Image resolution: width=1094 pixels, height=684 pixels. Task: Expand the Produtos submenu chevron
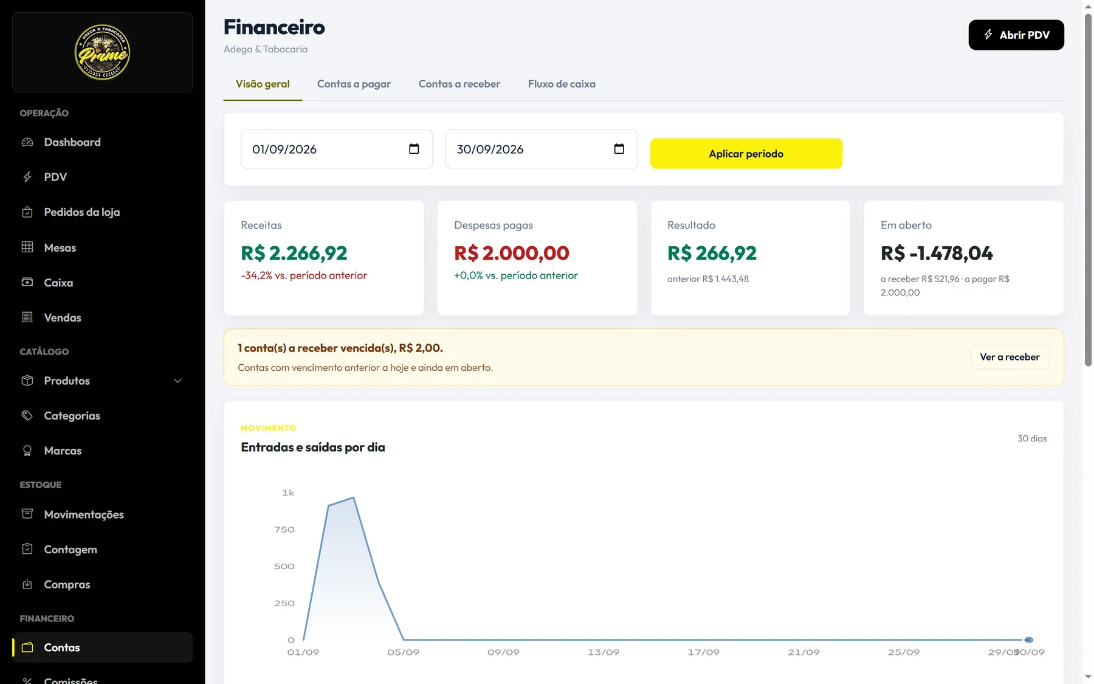[x=177, y=381]
